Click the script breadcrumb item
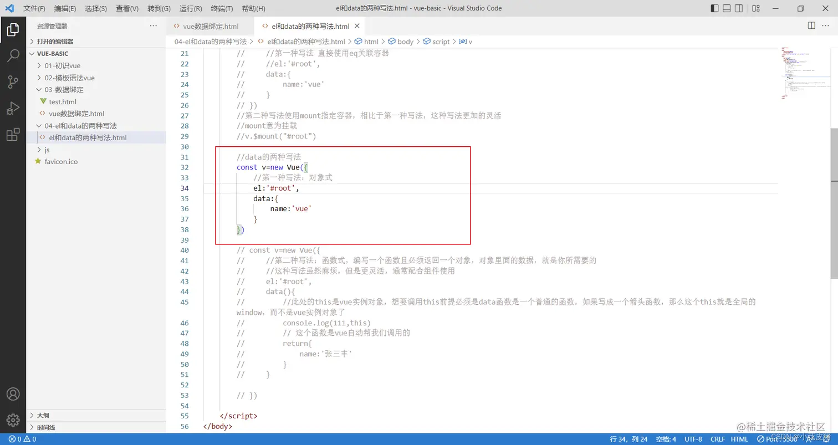838x445 pixels. point(436,42)
